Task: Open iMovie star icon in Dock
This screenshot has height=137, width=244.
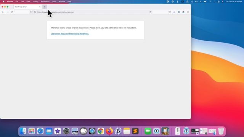Action: pos(58,131)
